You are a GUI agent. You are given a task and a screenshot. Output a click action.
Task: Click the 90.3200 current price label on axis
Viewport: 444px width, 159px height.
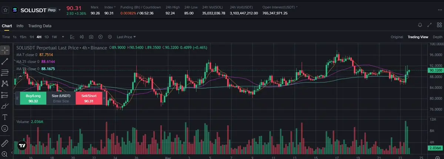(436, 70)
